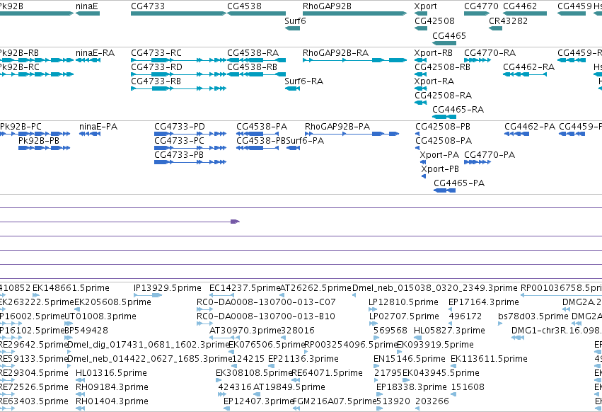This screenshot has height=412, width=602.
Task: Click the AT30970.3prime label
Action: tap(245, 331)
